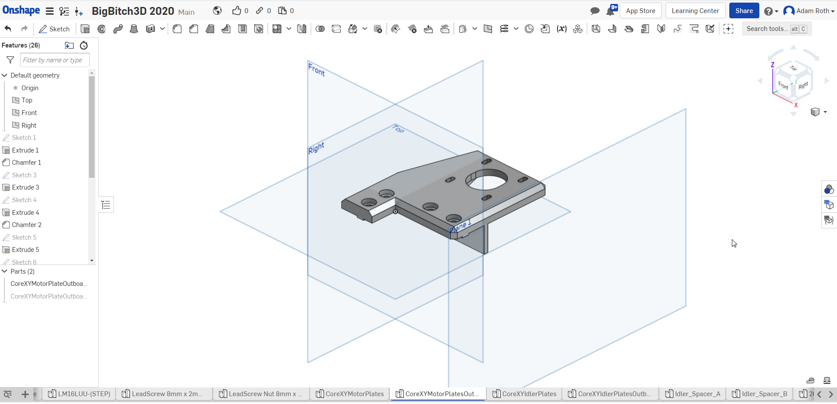Open the notifications bell

click(612, 10)
